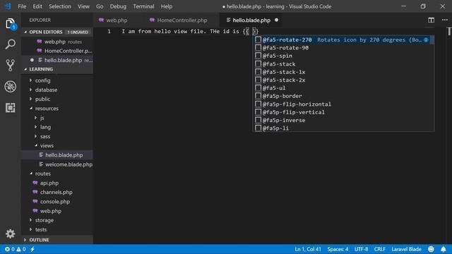
Task: Open the Debug view icon
Action: (11, 86)
